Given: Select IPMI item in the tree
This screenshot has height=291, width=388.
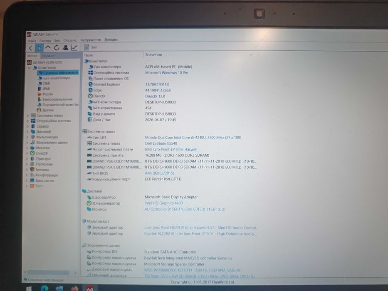Looking at the screenshot, I should click(x=44, y=89).
